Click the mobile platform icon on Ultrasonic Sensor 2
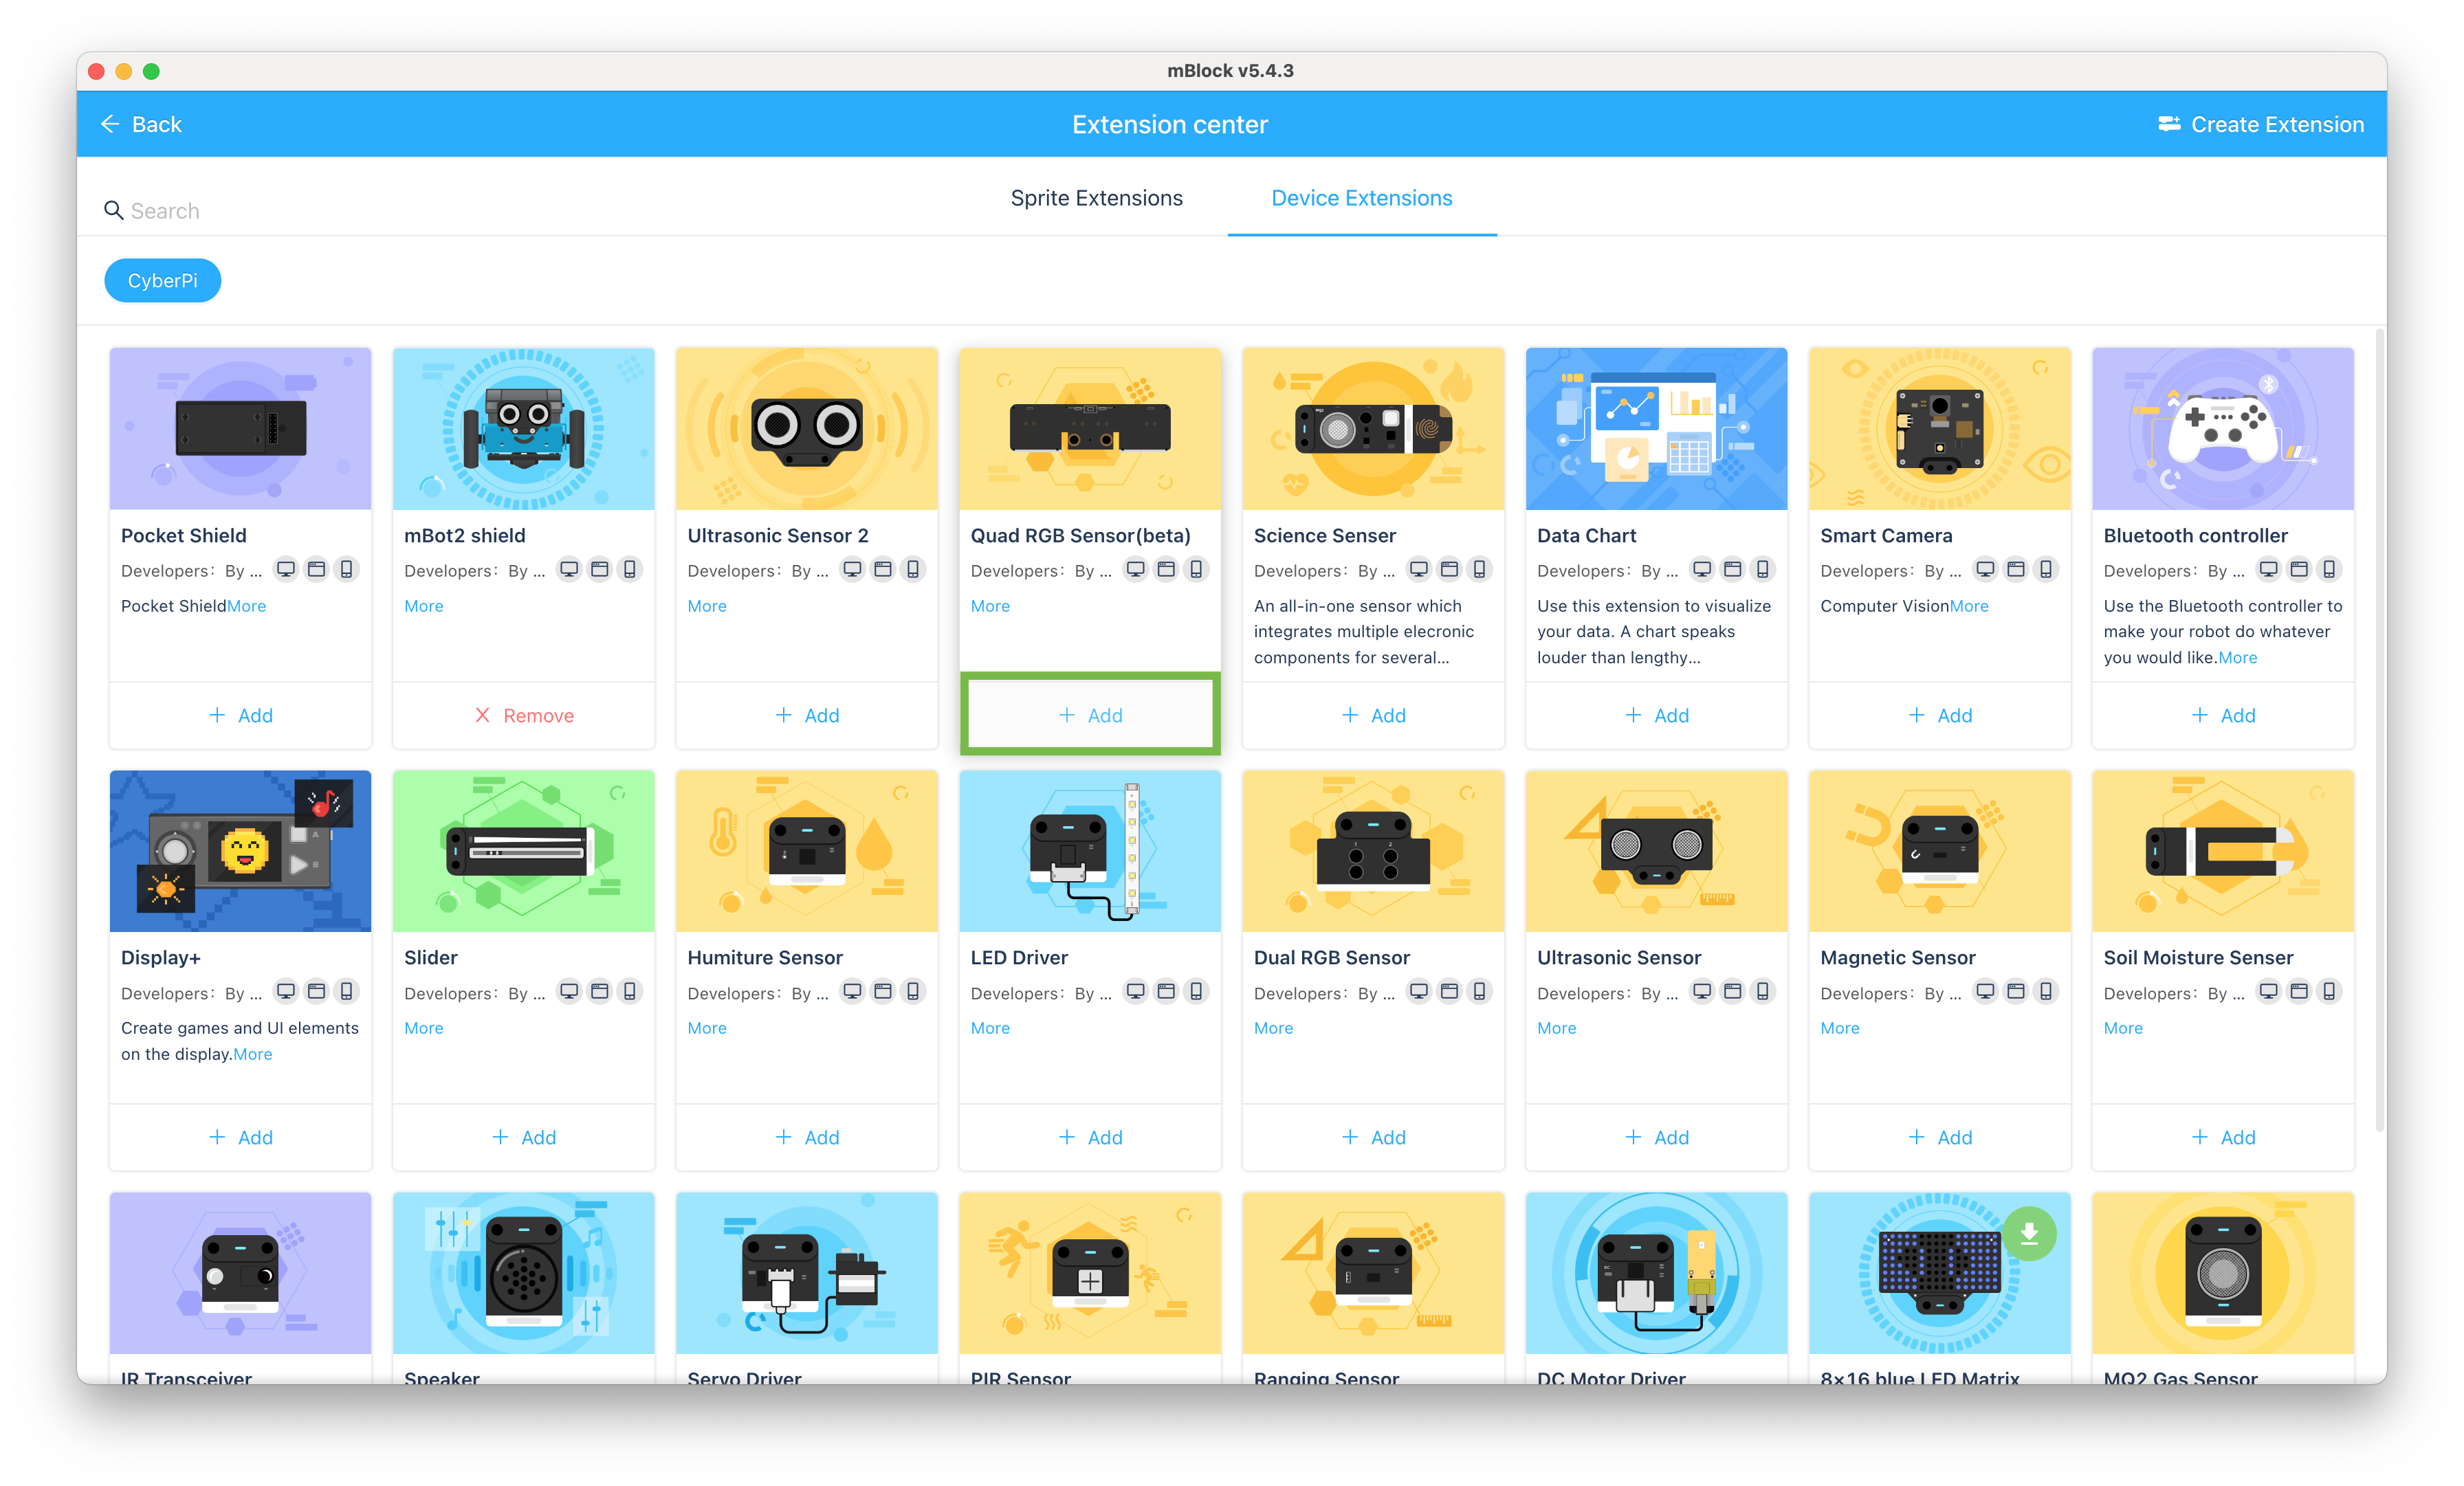Image resolution: width=2464 pixels, height=1486 pixels. (912, 569)
